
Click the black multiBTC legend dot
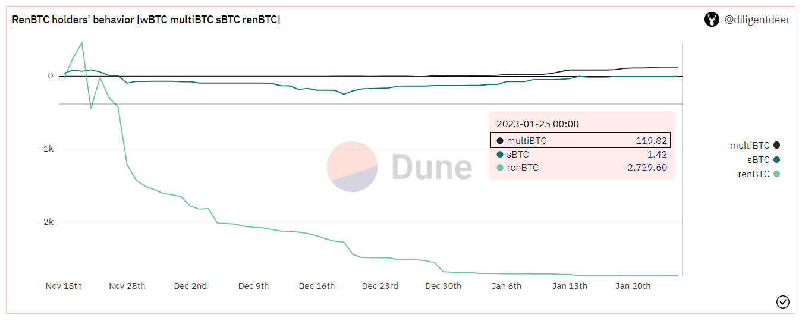(x=777, y=146)
